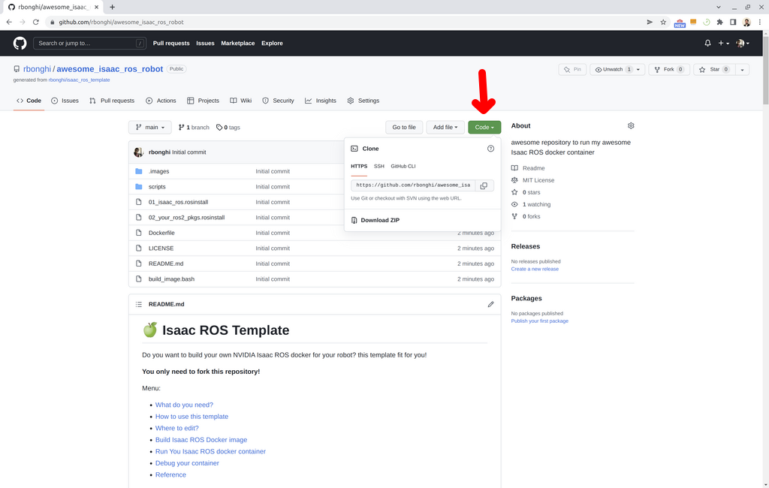Click the rbonghi commit author avatar

(x=139, y=152)
